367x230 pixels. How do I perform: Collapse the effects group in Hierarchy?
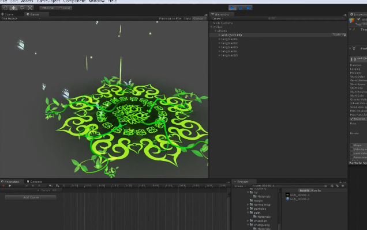(x=216, y=30)
